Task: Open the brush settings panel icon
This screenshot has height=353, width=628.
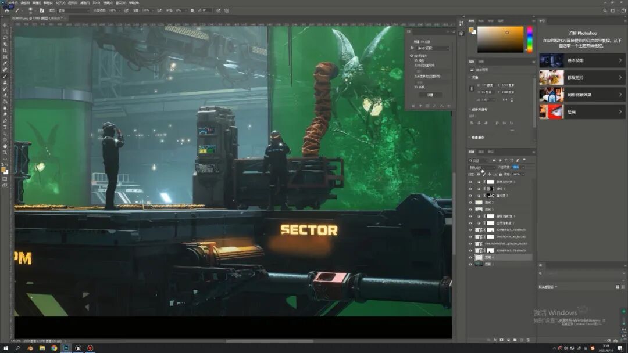Action: click(42, 10)
